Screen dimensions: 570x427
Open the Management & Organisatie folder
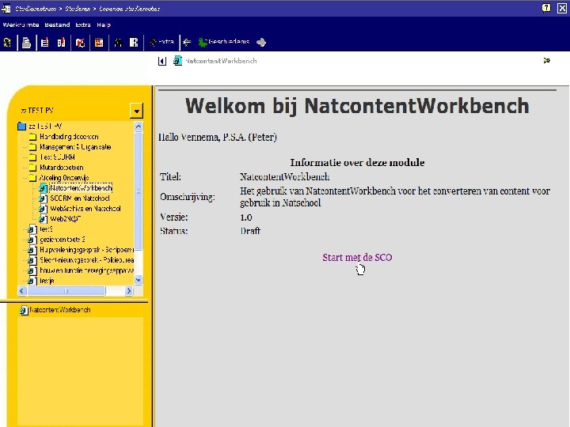point(70,147)
